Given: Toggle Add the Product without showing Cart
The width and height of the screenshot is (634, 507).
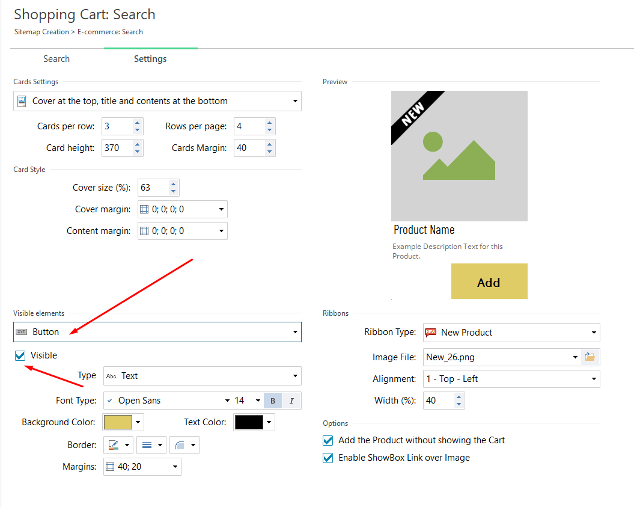Looking at the screenshot, I should 328,440.
